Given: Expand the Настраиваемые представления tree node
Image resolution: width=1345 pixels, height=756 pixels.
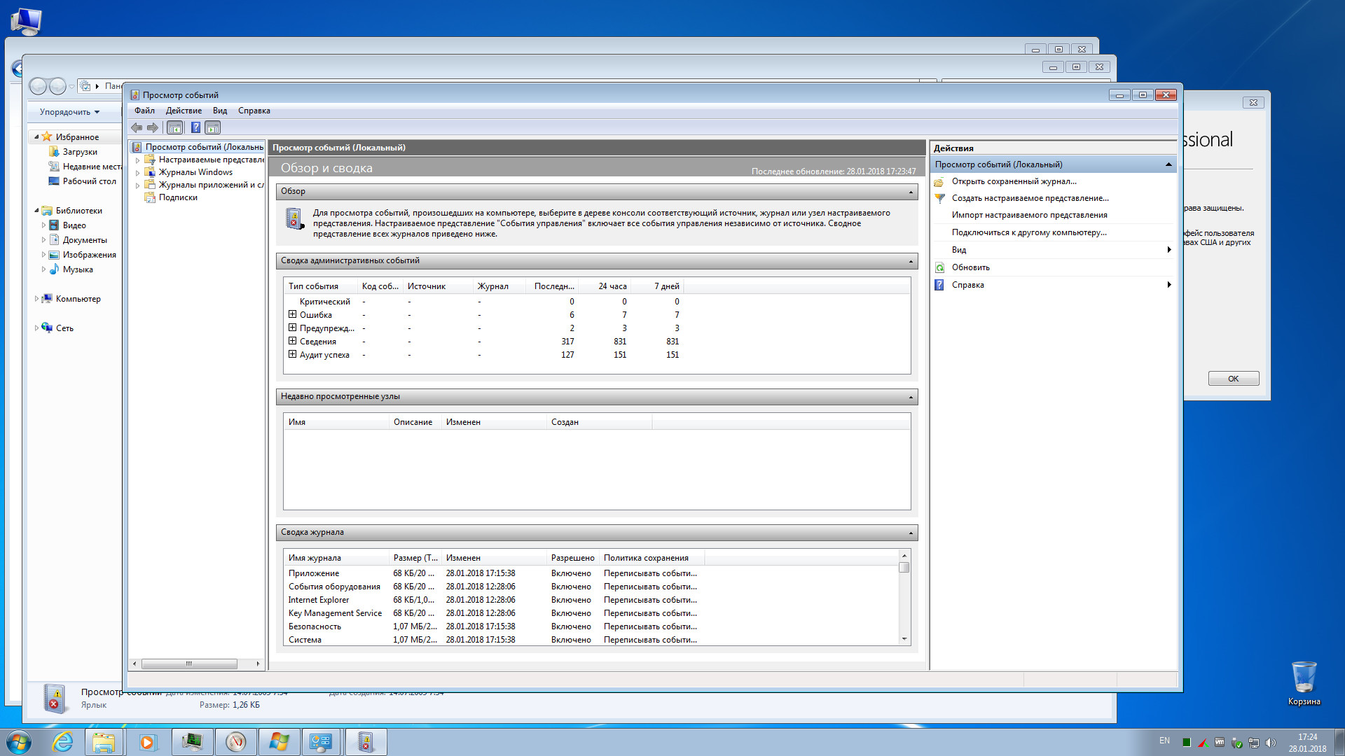Looking at the screenshot, I should (137, 160).
